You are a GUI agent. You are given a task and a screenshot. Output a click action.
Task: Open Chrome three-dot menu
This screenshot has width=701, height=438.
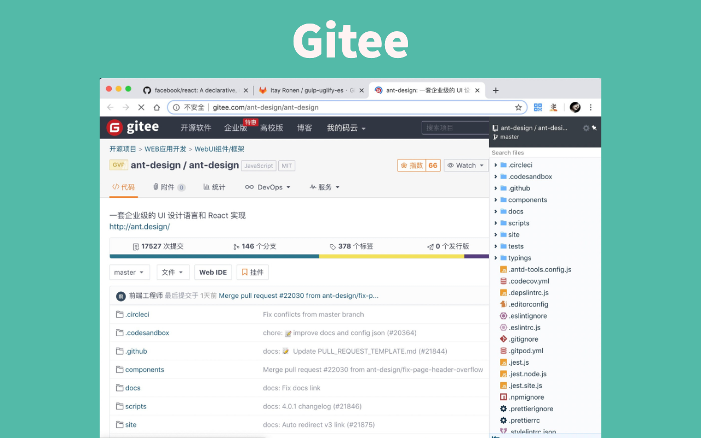pos(591,107)
